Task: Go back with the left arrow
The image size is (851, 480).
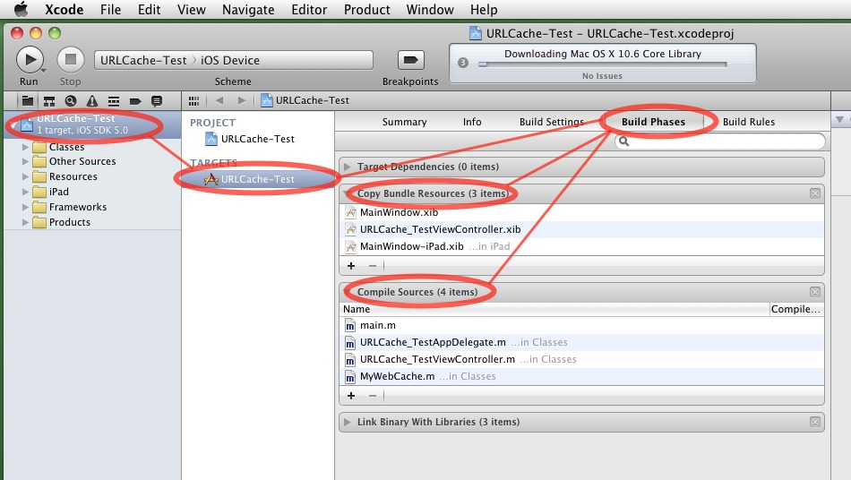Action: [219, 100]
